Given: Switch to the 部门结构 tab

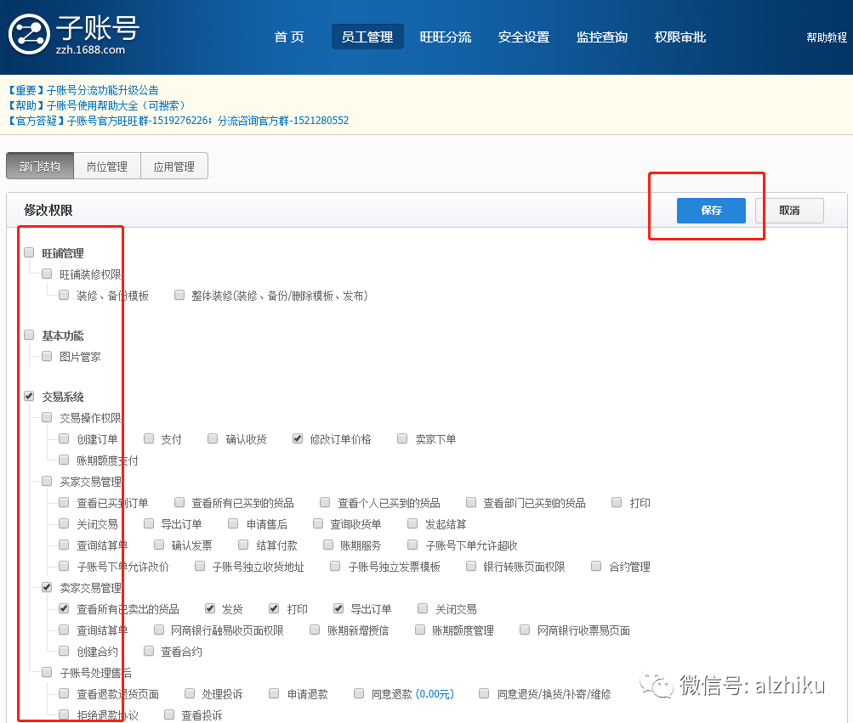Looking at the screenshot, I should pos(40,167).
